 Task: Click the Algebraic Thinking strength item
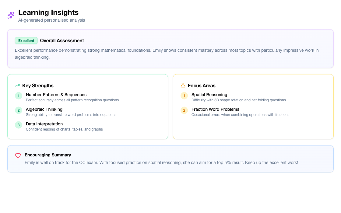[44, 109]
